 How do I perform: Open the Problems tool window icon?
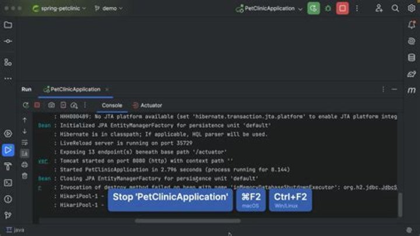(x=8, y=199)
